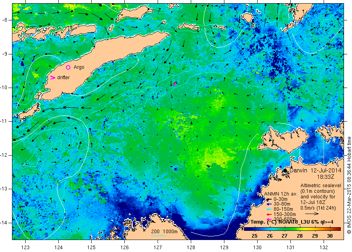
Task: Click the cyan 200m depth contour sample line
Action: point(158,236)
